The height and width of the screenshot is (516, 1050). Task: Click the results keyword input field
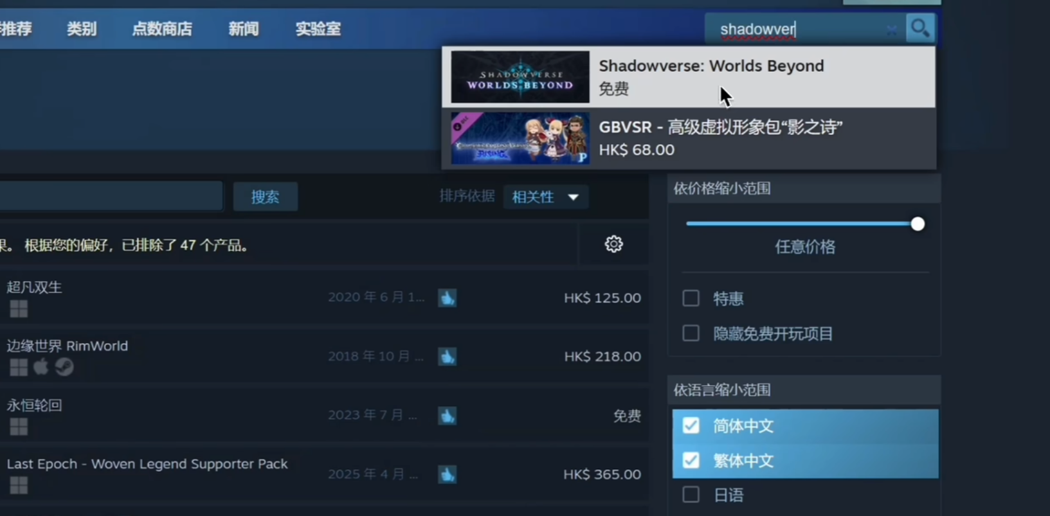(x=111, y=196)
